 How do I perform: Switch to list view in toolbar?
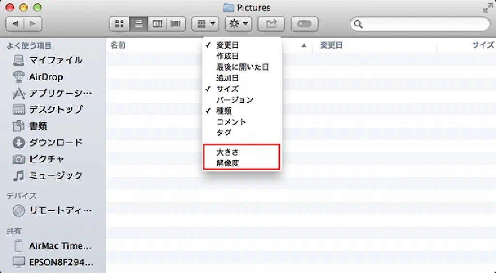(139, 24)
